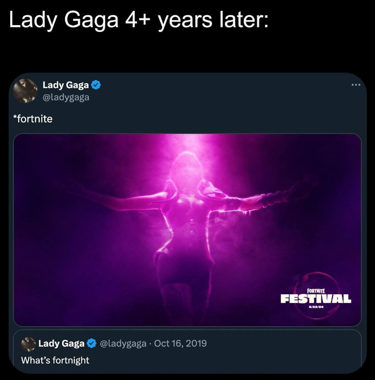Click the "What's fortnight" quoted text

(x=55, y=360)
